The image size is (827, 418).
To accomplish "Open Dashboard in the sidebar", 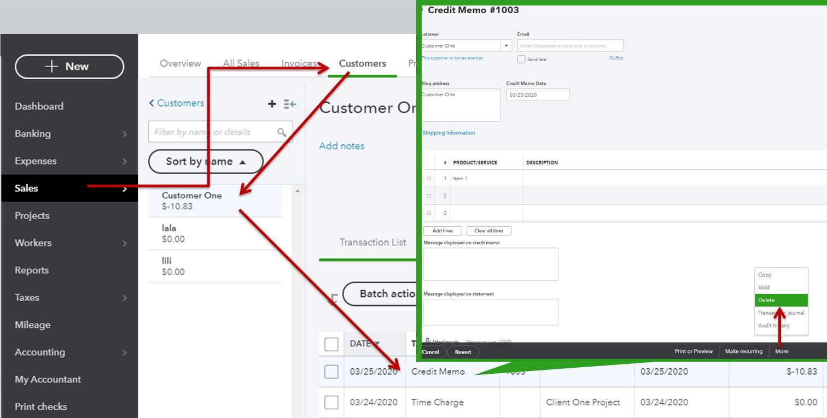I will [x=39, y=107].
